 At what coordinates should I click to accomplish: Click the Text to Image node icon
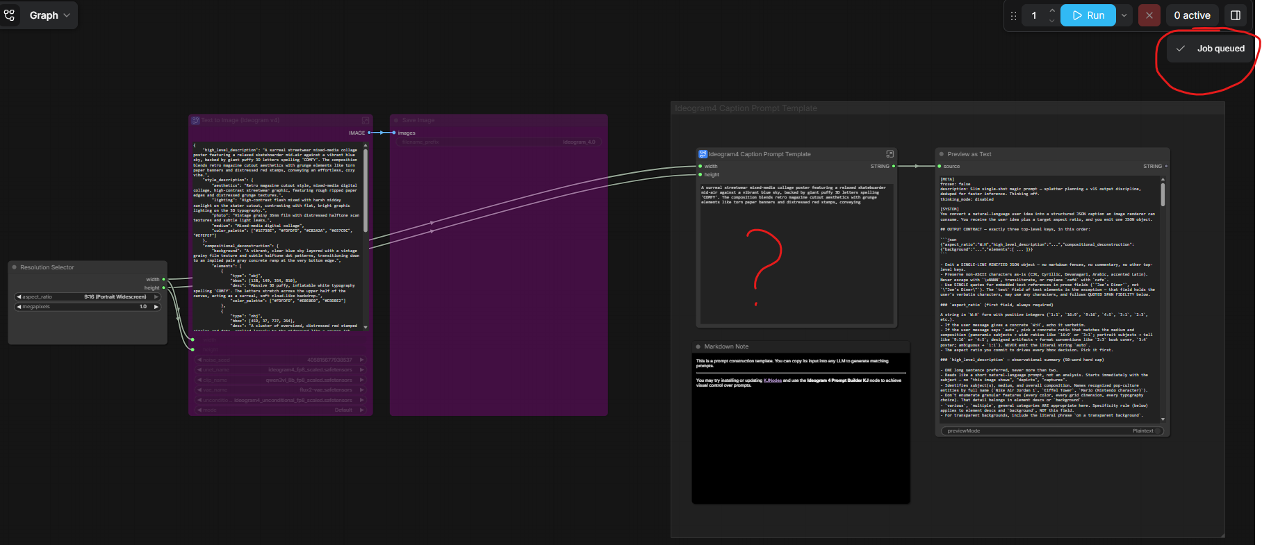tap(195, 120)
